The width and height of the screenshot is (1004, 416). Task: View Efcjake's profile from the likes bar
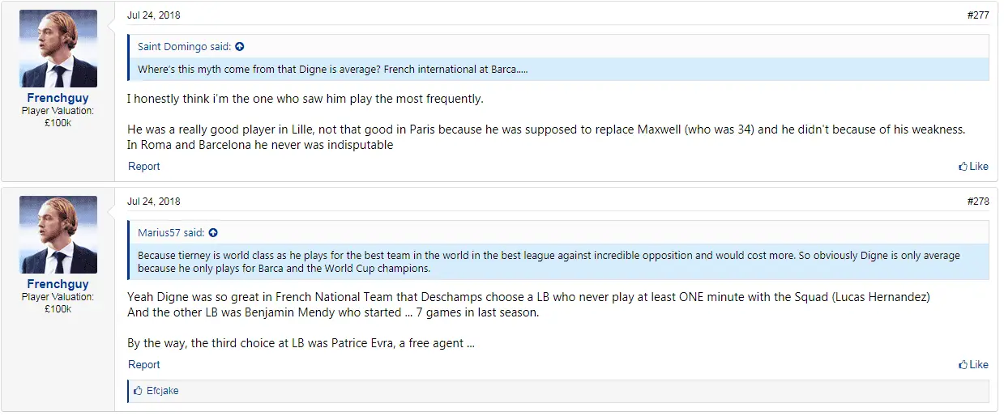click(162, 391)
